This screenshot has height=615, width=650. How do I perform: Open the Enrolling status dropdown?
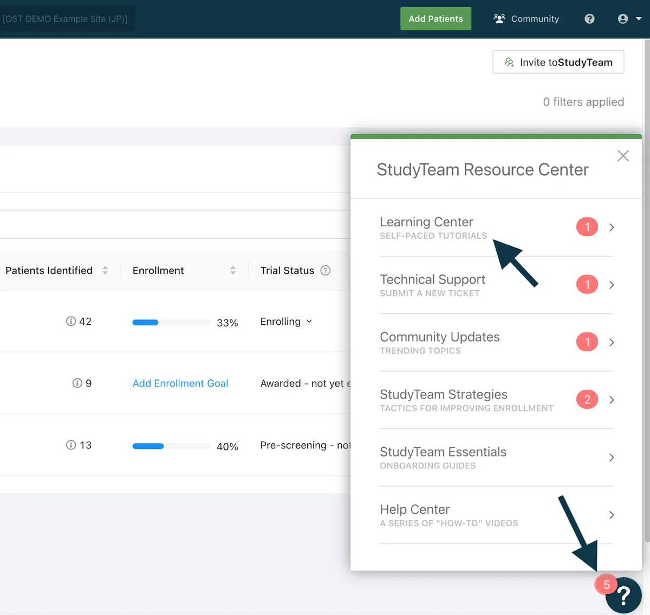(x=287, y=322)
